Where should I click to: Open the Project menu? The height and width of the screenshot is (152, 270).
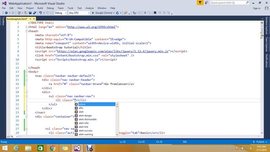coord(30,8)
